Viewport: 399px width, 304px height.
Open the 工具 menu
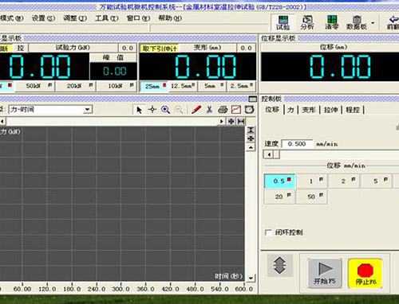pyautogui.click(x=107, y=18)
